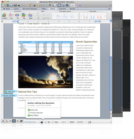Open the Undo history dropdown arrow

click(41, 5)
